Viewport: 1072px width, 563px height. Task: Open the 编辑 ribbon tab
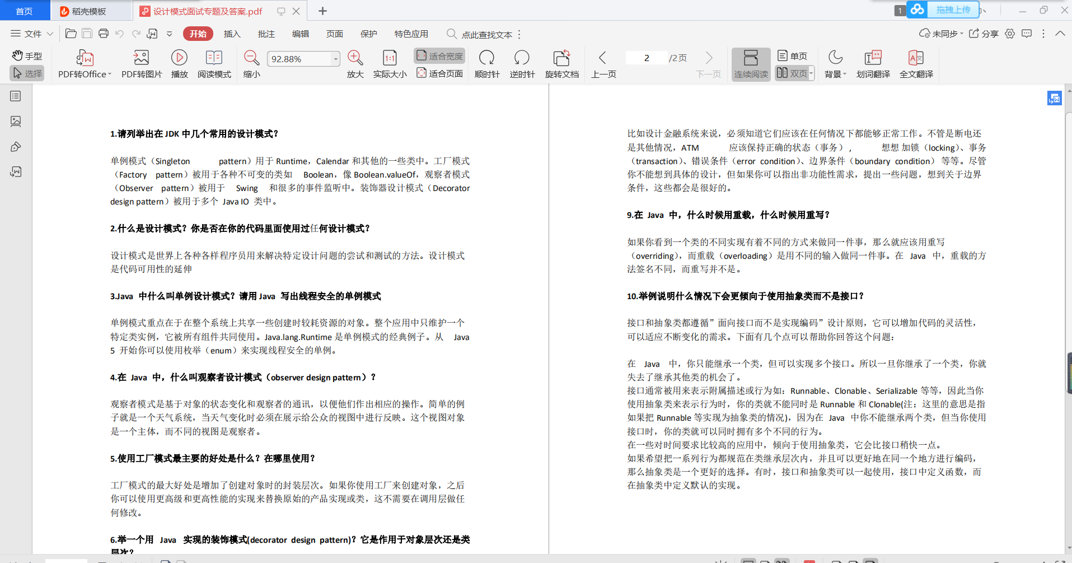coord(301,34)
